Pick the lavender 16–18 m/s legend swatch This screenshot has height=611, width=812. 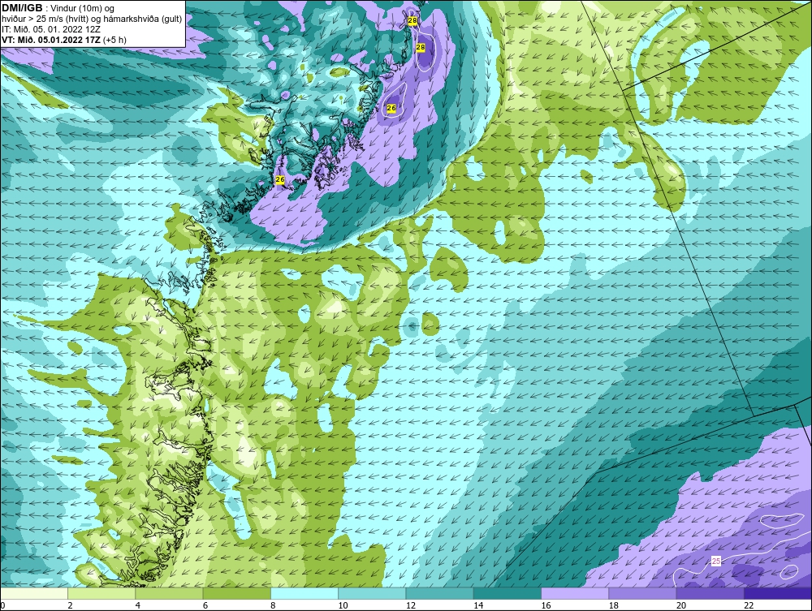575,594
